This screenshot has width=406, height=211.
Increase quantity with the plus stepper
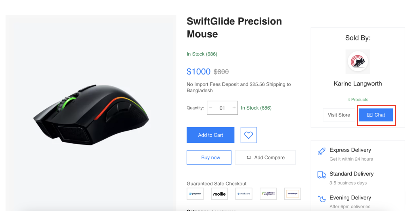click(234, 108)
